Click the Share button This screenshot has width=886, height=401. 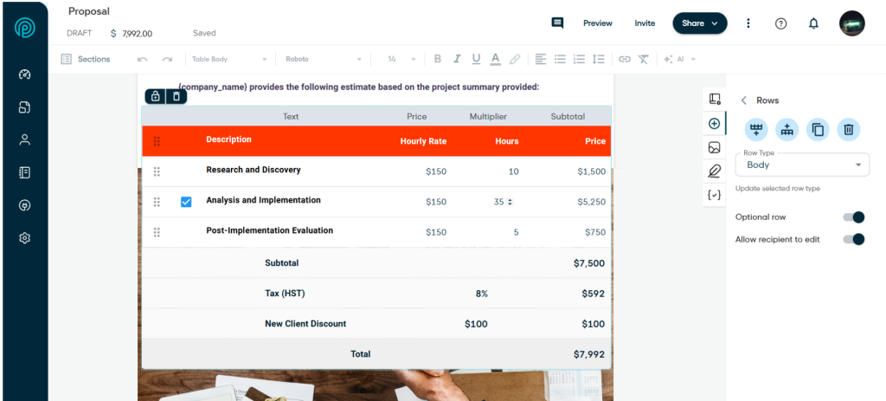699,23
